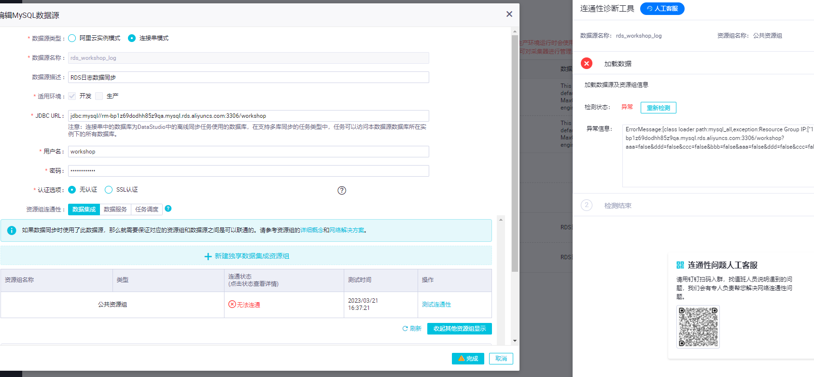814x377 pixels.
Task: Click plus icon for new resource group
Action: [x=208, y=256]
